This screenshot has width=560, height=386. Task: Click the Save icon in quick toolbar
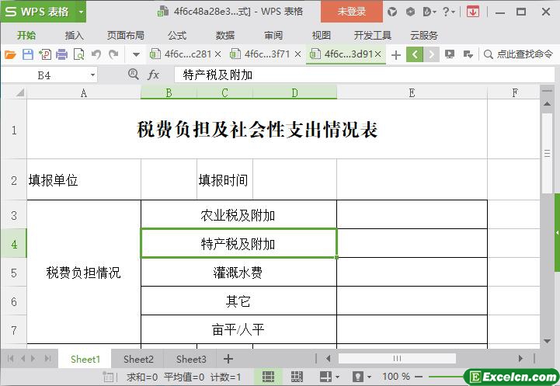pos(27,54)
